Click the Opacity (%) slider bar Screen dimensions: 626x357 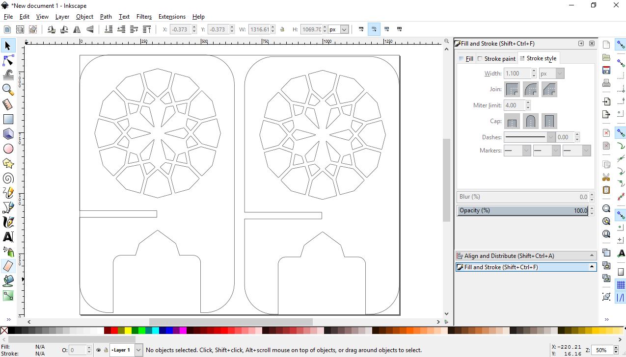[x=523, y=210]
